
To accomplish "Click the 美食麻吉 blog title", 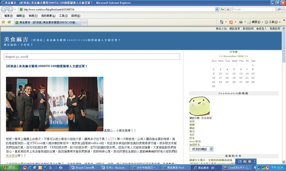I will click(x=16, y=39).
